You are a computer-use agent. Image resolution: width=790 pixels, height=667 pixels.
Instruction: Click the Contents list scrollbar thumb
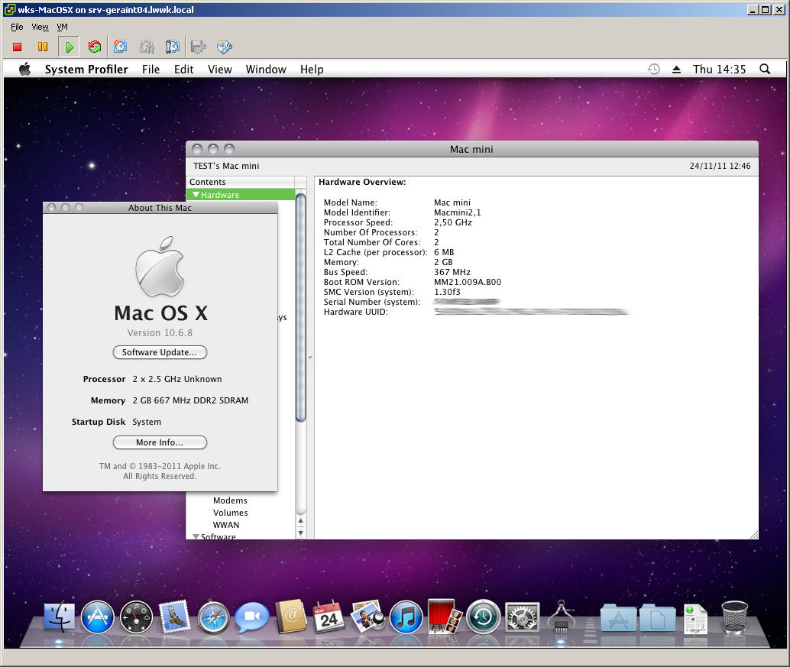coord(301,307)
